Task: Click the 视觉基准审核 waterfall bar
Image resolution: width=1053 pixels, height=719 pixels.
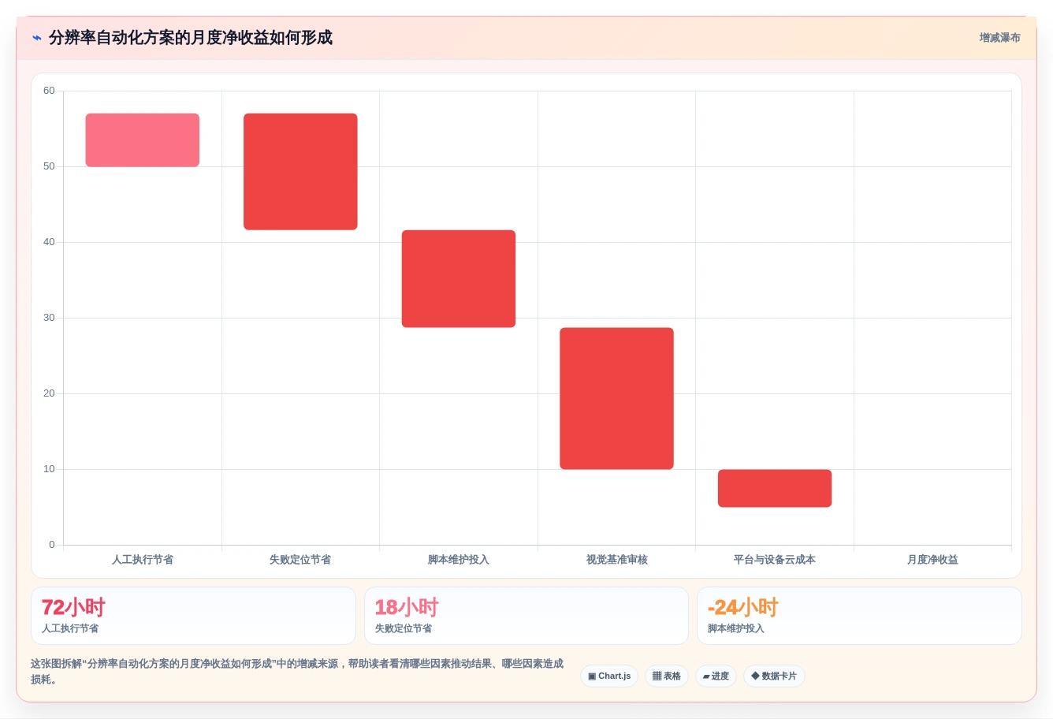Action: point(616,399)
